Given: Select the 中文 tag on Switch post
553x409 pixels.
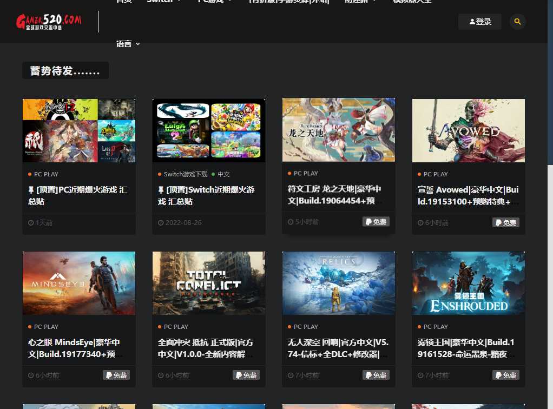Looking at the screenshot, I should click(223, 174).
